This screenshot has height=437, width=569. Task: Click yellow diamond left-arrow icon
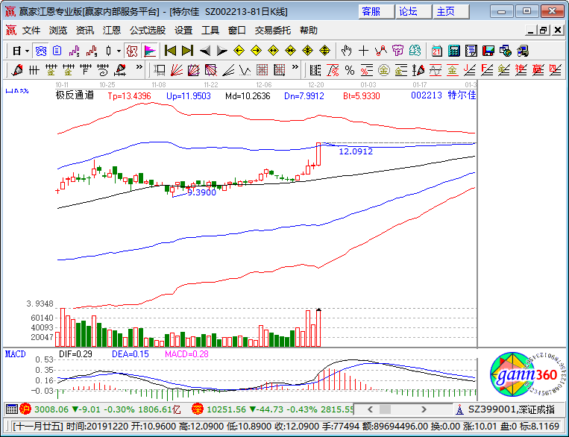pos(239,51)
